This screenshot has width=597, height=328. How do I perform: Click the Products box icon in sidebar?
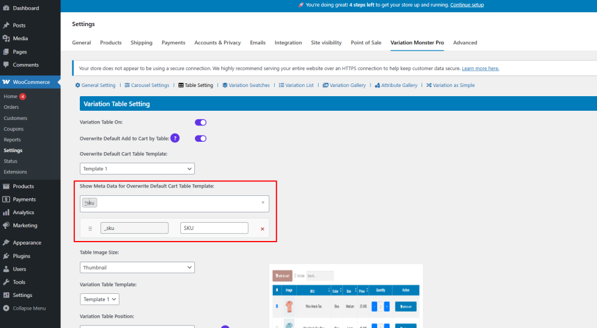click(6, 186)
